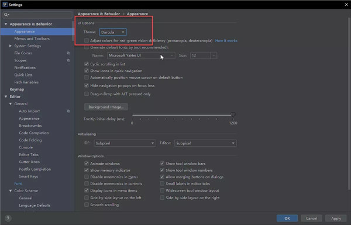Click the copy icon beside Scopes
Viewport: 351px width, 225px height.
coord(68,60)
